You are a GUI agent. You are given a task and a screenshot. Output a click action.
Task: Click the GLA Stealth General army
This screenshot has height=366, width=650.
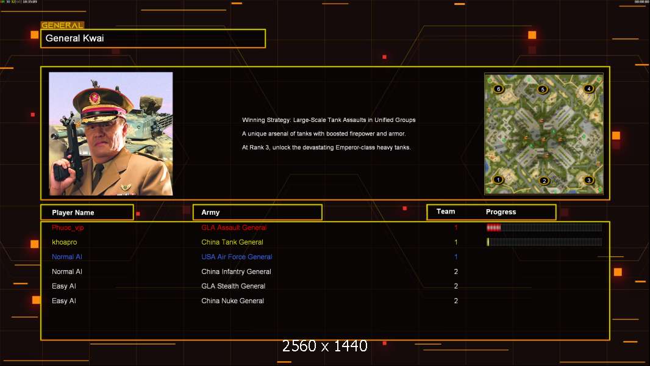pyautogui.click(x=233, y=286)
